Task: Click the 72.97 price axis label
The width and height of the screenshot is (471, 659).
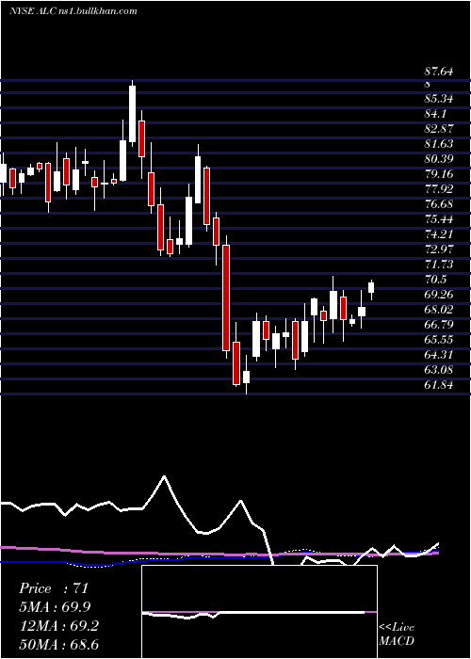Action: (x=439, y=249)
